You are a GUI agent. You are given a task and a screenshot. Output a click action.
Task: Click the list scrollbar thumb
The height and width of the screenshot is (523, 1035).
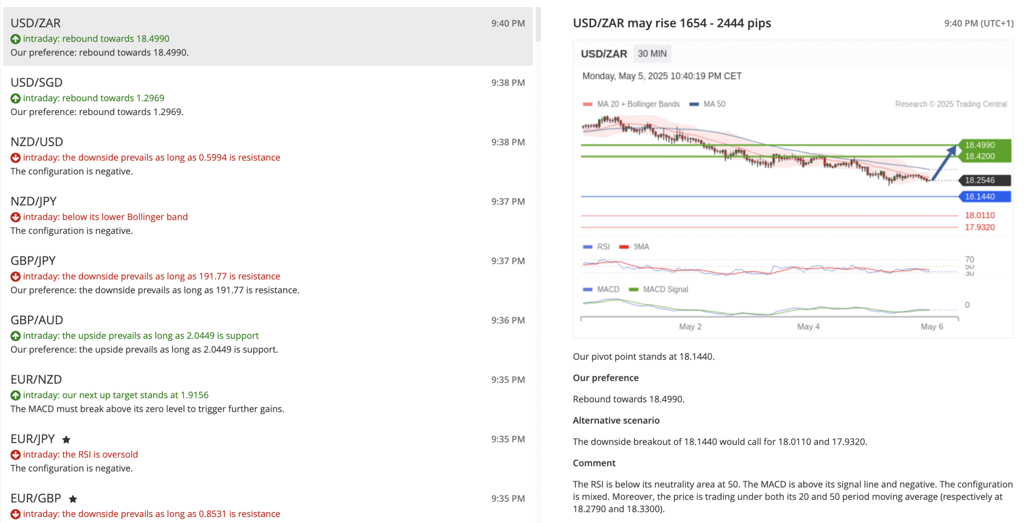(538, 24)
